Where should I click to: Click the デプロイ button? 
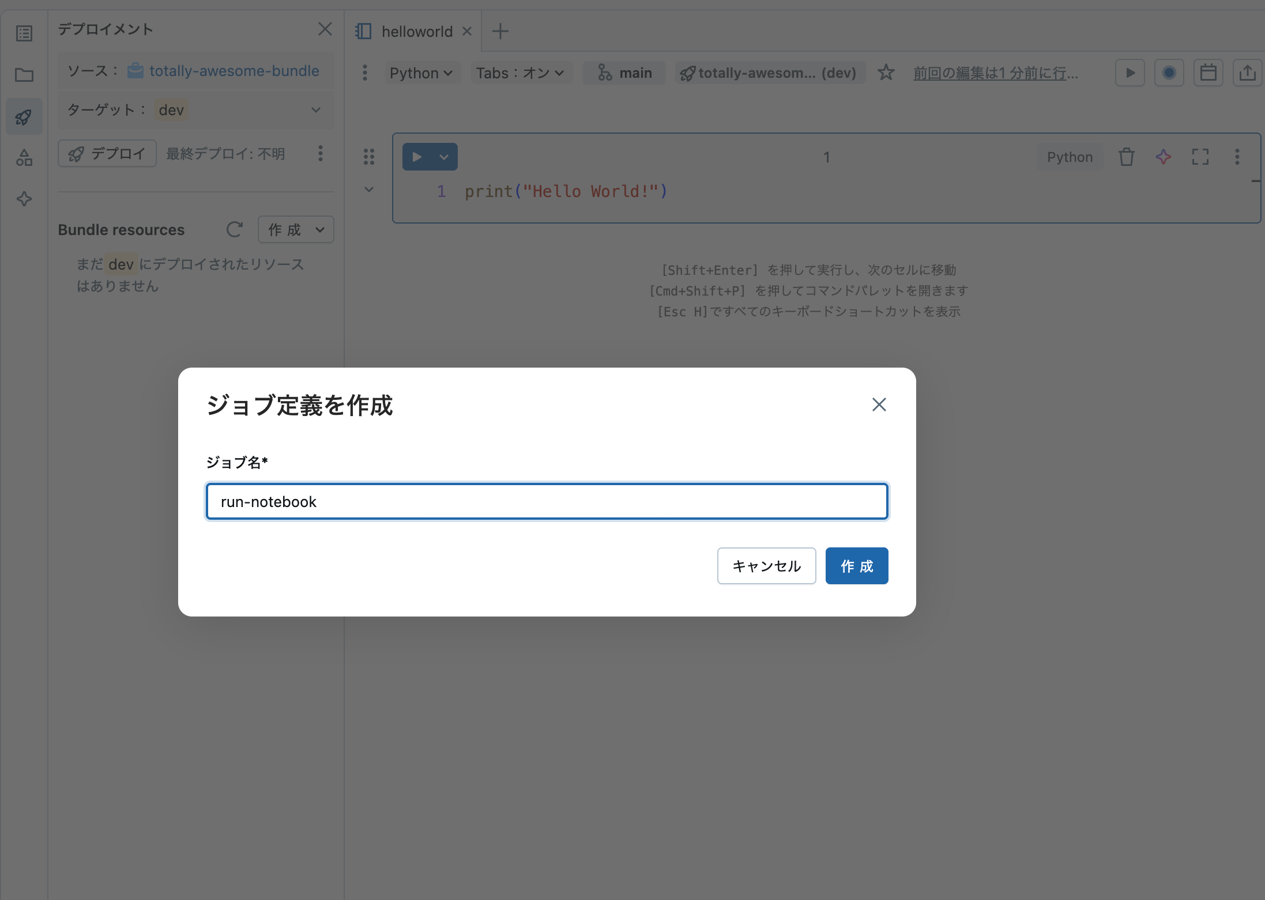pyautogui.click(x=107, y=153)
